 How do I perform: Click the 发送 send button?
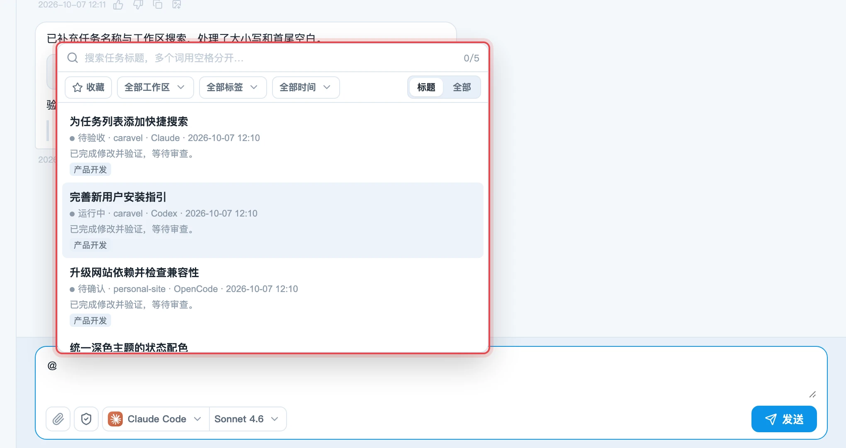[x=784, y=419]
